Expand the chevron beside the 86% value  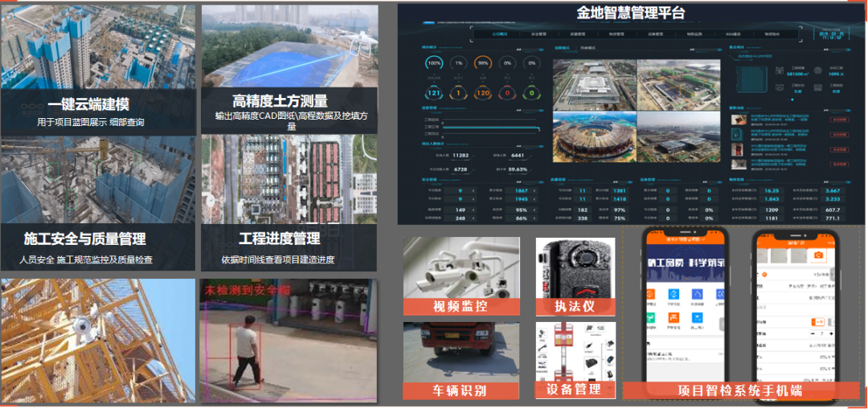click(535, 218)
